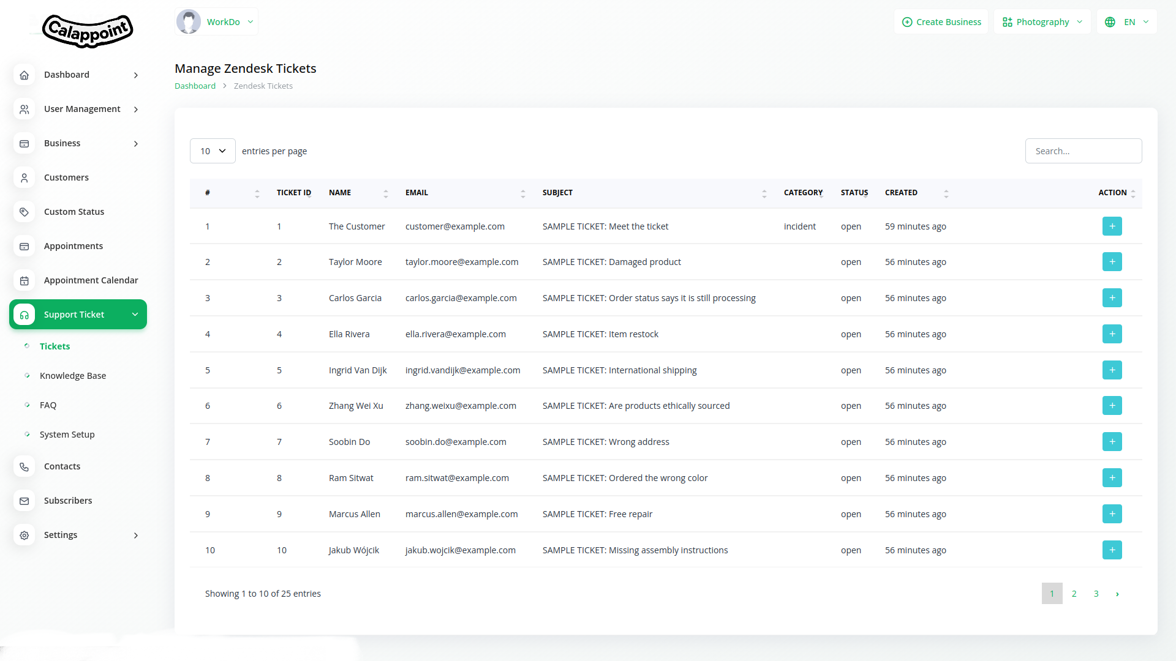Viewport: 1176px width, 661px height.
Task: Click plus action for Taylor Moore ticket
Action: point(1112,262)
